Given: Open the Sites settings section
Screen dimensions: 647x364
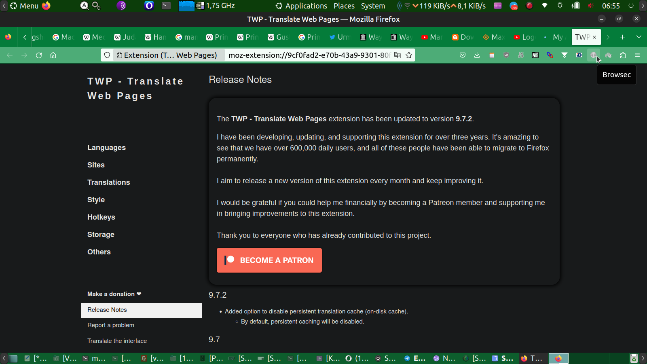Looking at the screenshot, I should [x=96, y=165].
